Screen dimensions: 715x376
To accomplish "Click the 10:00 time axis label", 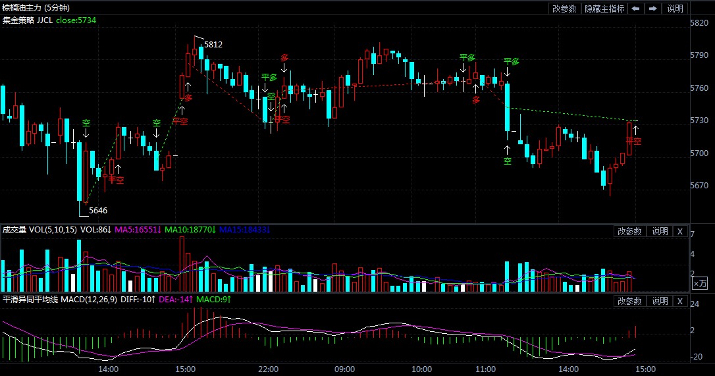I will click(422, 369).
